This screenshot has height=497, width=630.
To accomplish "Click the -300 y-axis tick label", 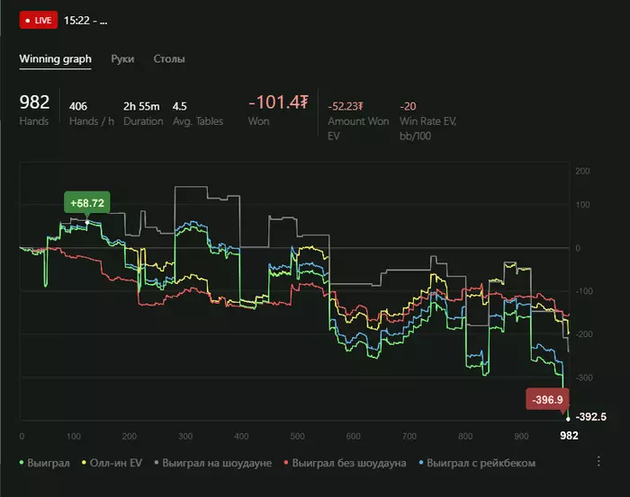I will click(x=584, y=377).
